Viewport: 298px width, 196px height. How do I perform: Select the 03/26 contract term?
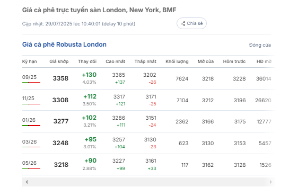(x=30, y=141)
